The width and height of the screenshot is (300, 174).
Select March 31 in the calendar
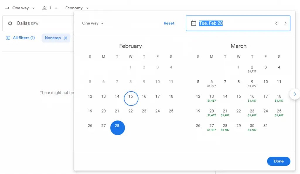[x=265, y=126]
